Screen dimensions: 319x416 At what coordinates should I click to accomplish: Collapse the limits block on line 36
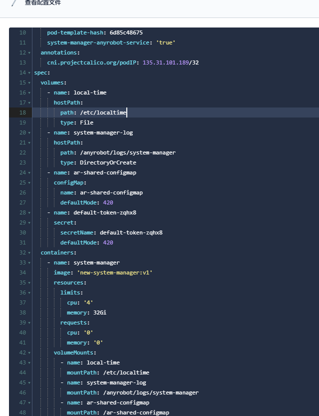tap(29, 292)
